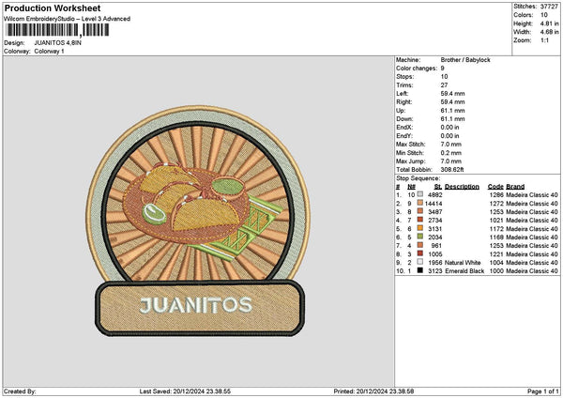Click the N# column header

coord(411,187)
